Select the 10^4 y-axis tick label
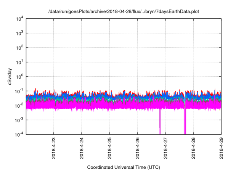The image size is (244, 171). 19,19
